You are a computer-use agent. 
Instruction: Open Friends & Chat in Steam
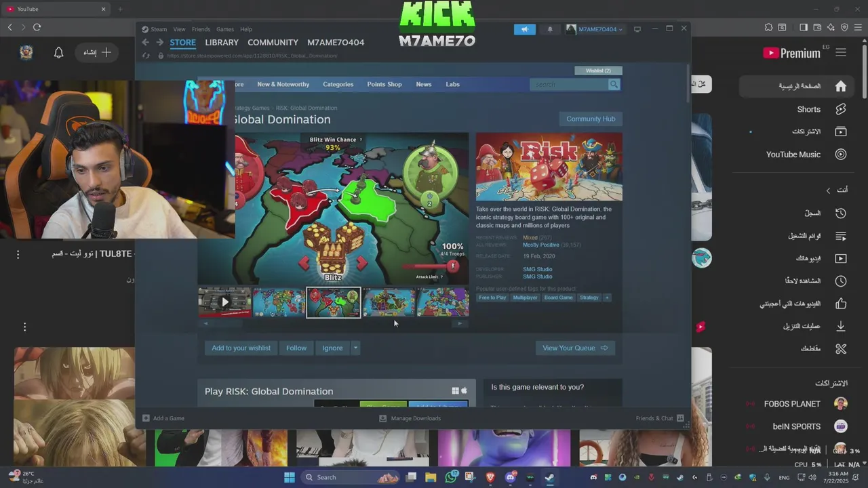(x=660, y=418)
